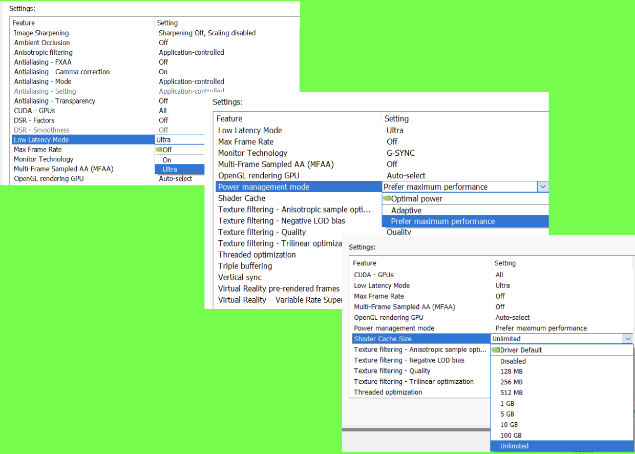Open the Power management mode dropdown arrow
The height and width of the screenshot is (454, 635).
point(542,187)
